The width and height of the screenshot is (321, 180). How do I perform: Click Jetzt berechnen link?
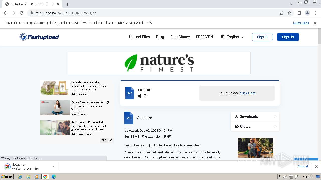coord(83,134)
